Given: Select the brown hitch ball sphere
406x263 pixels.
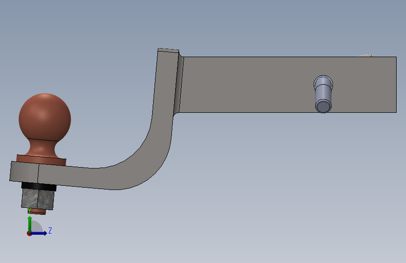Looking at the screenshot, I should (x=45, y=117).
